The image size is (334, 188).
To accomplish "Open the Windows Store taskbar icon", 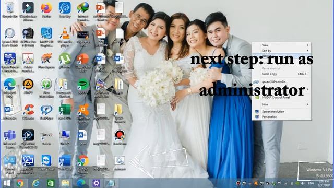I will point(51,183).
